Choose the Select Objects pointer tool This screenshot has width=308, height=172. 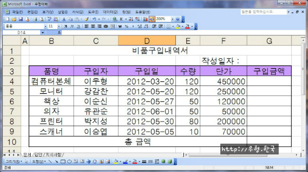point(27,162)
